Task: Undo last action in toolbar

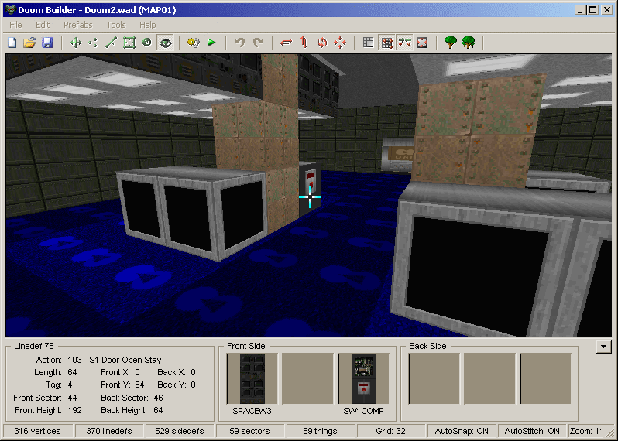Action: [x=240, y=43]
